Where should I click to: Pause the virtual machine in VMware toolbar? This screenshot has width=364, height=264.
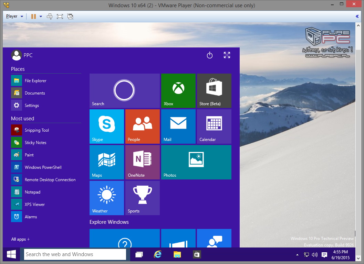(33, 16)
